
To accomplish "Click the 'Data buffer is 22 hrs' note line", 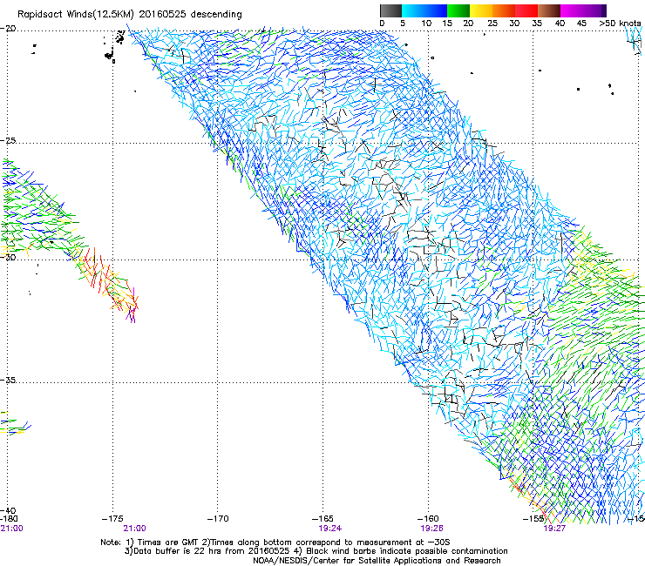I will tap(316, 551).
